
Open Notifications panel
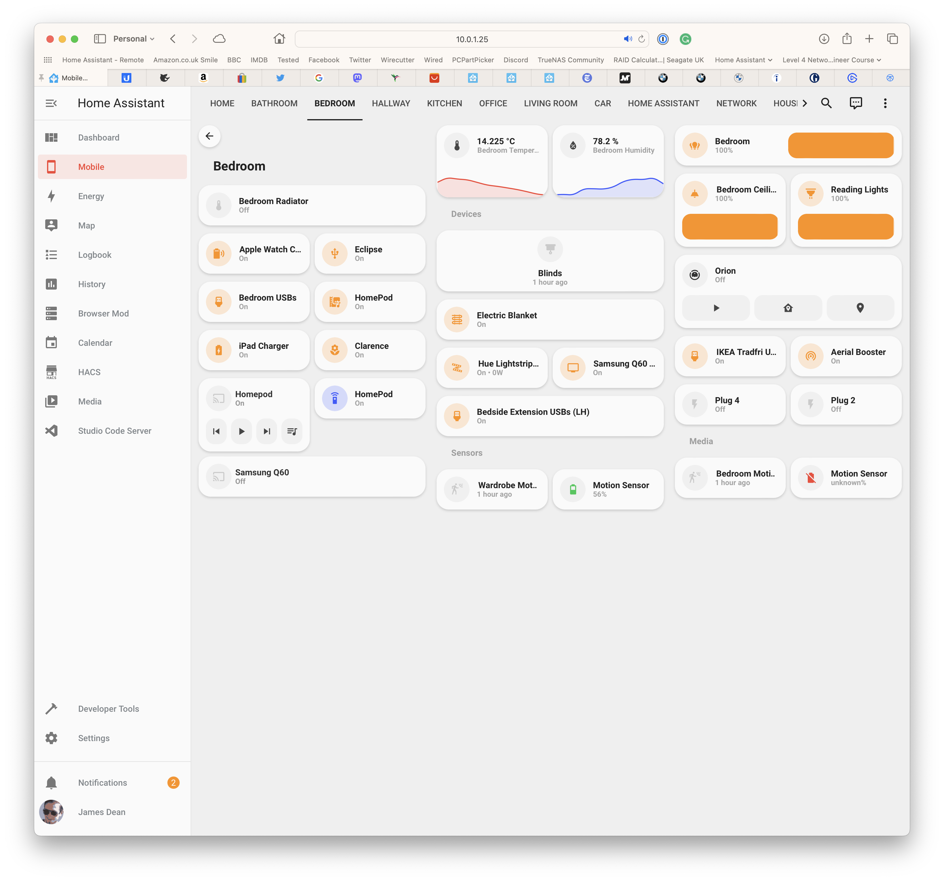[112, 783]
